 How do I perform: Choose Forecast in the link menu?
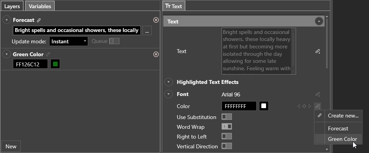(x=338, y=128)
